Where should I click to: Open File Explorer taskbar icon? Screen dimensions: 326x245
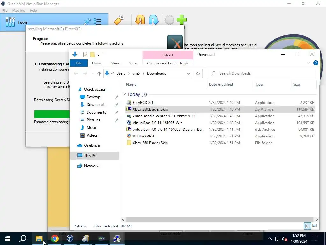pos(39,239)
